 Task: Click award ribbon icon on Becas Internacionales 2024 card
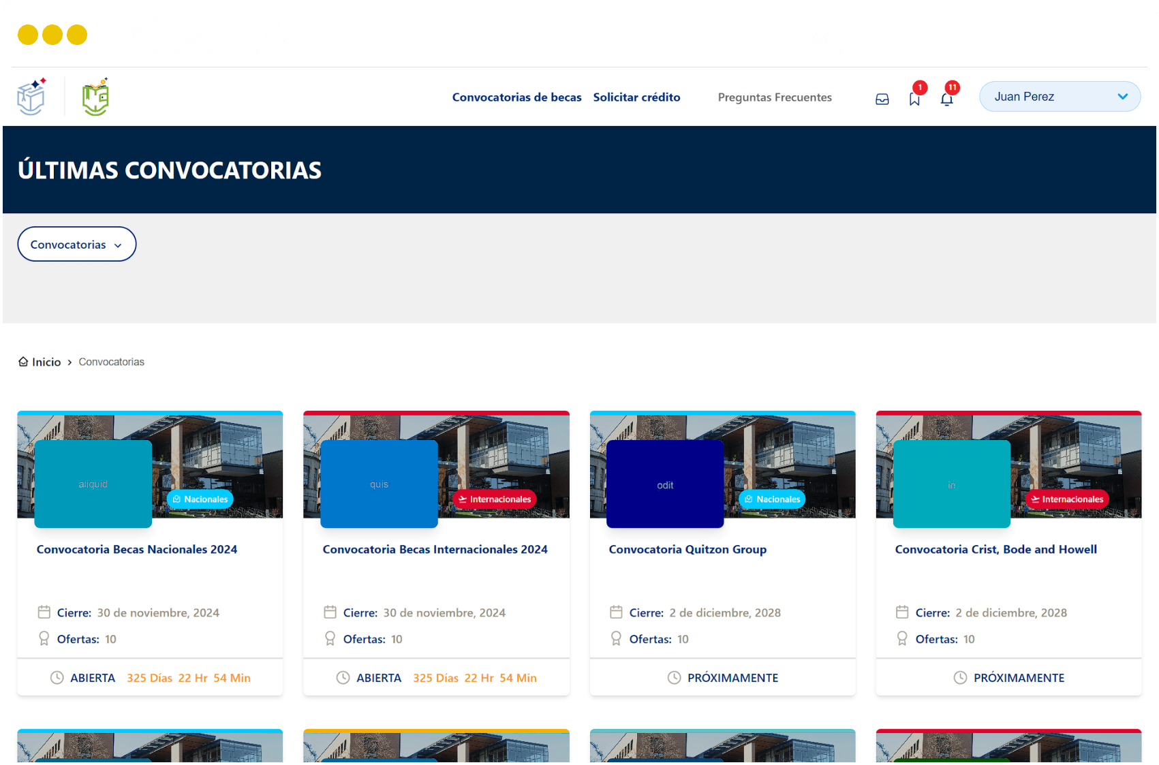(330, 638)
